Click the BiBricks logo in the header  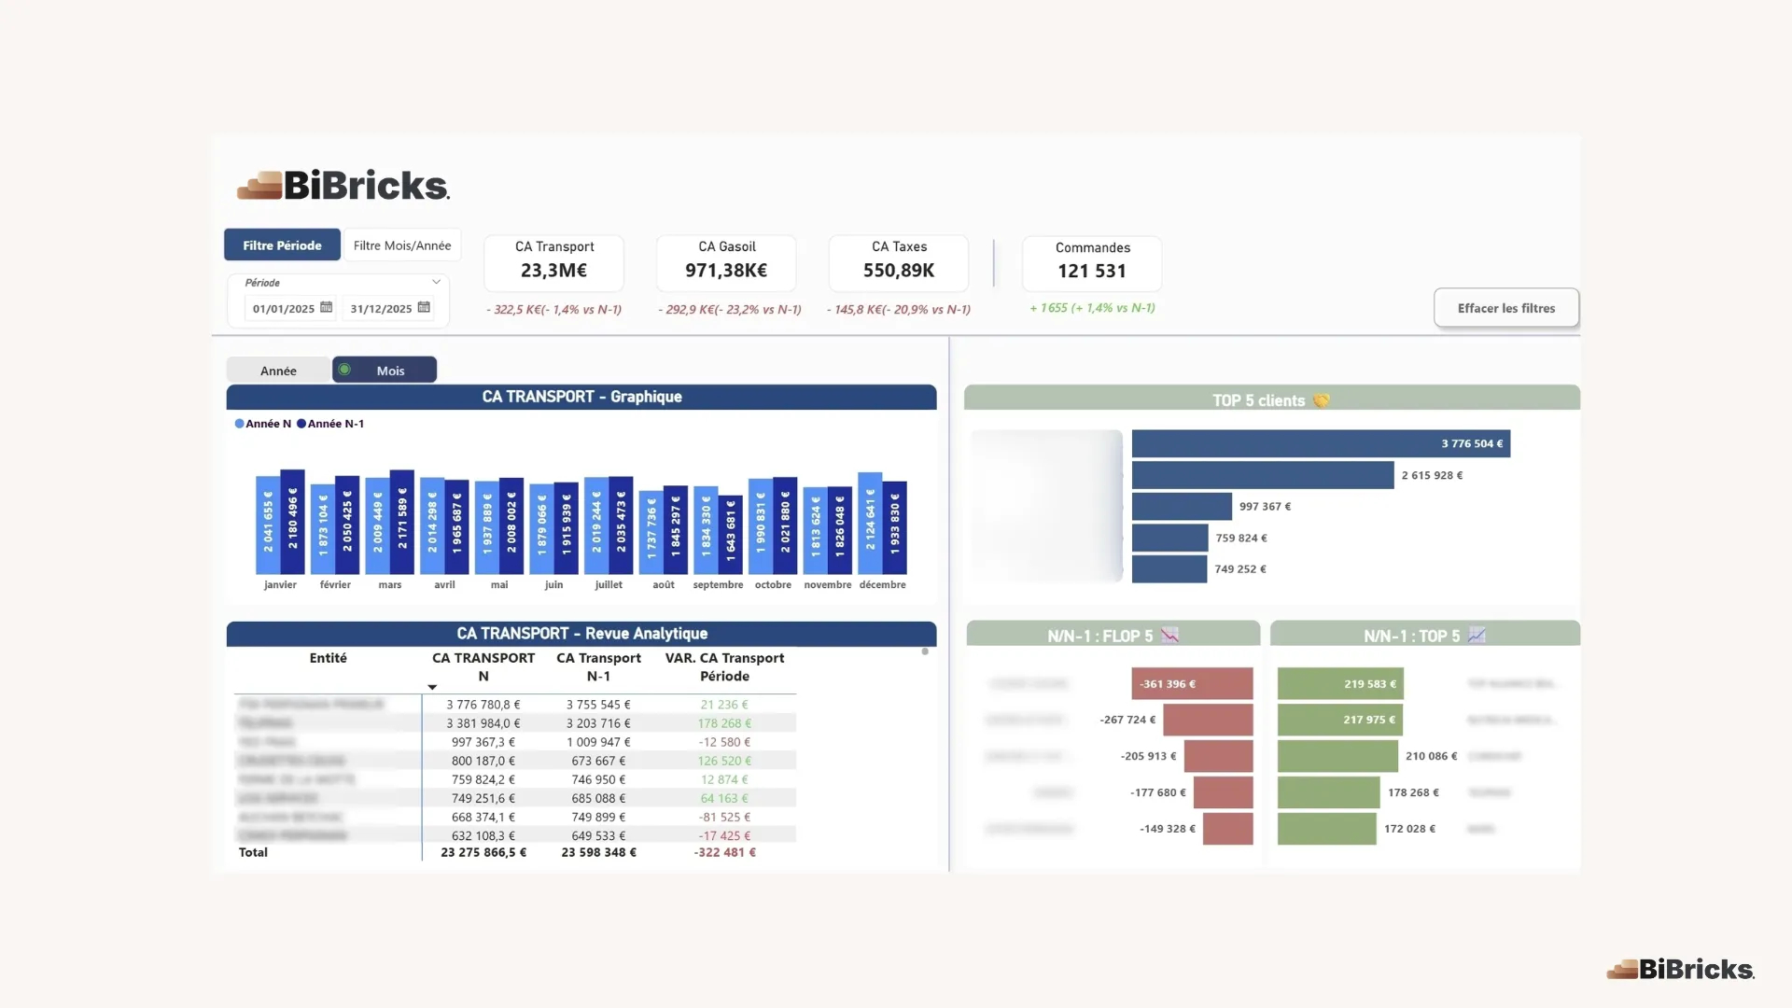click(x=343, y=185)
